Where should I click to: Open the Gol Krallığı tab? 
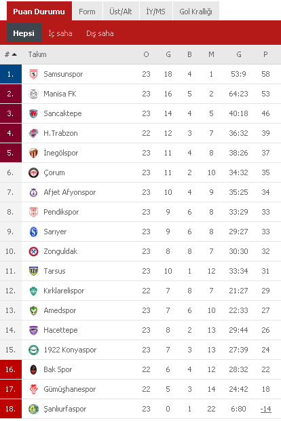[x=196, y=11]
